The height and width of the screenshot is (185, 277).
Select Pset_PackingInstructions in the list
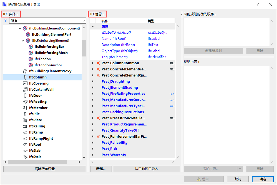click(123, 112)
